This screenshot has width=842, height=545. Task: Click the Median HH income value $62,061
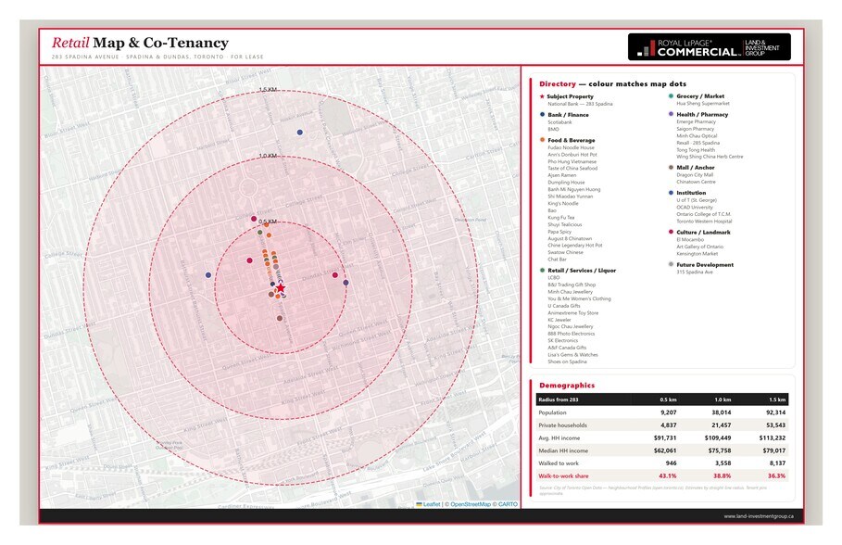[665, 450]
